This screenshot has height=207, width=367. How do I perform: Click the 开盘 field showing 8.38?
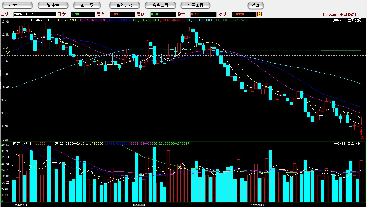click(83, 14)
